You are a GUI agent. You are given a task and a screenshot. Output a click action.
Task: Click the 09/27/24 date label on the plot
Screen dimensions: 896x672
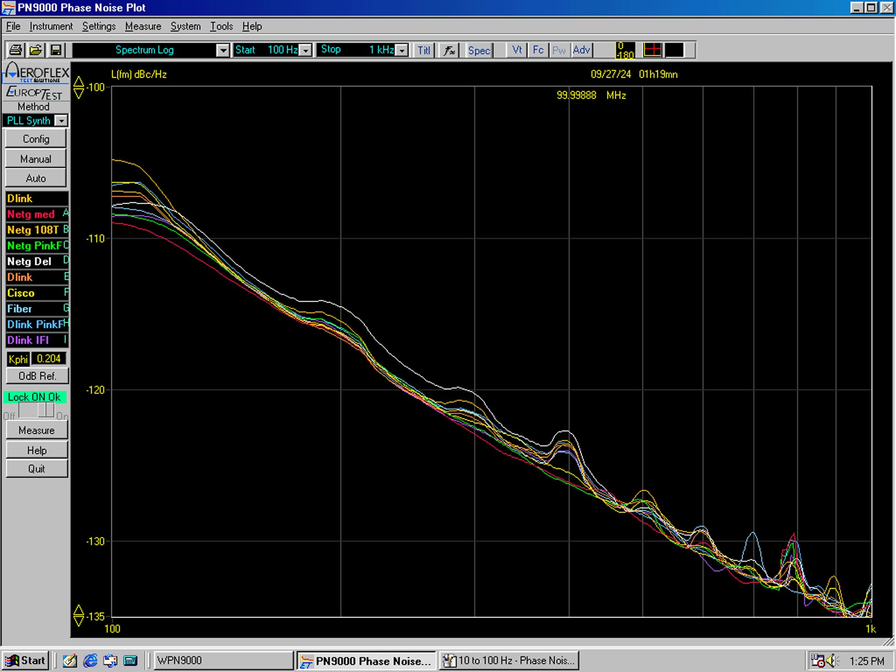(x=610, y=74)
